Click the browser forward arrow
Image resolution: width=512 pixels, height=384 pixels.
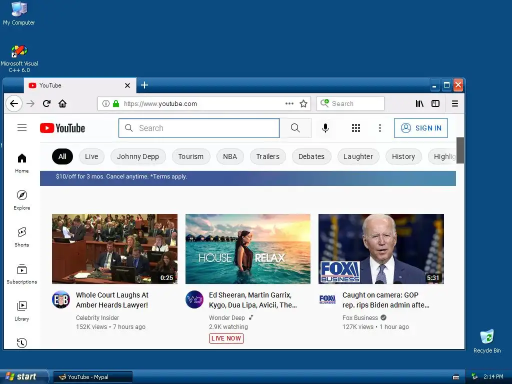click(x=30, y=103)
